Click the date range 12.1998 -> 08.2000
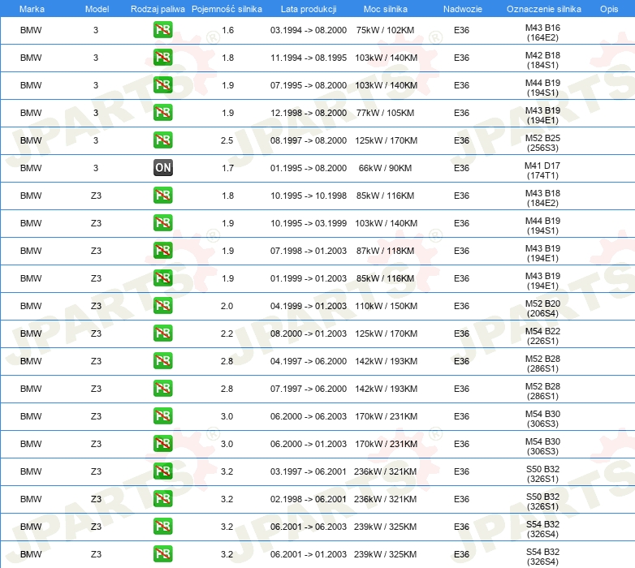The height and width of the screenshot is (568, 635). 309,113
